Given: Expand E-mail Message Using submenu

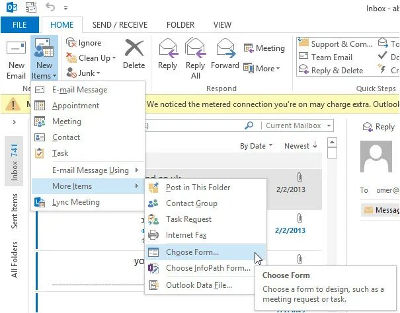Looking at the screenshot, I should tap(88, 170).
